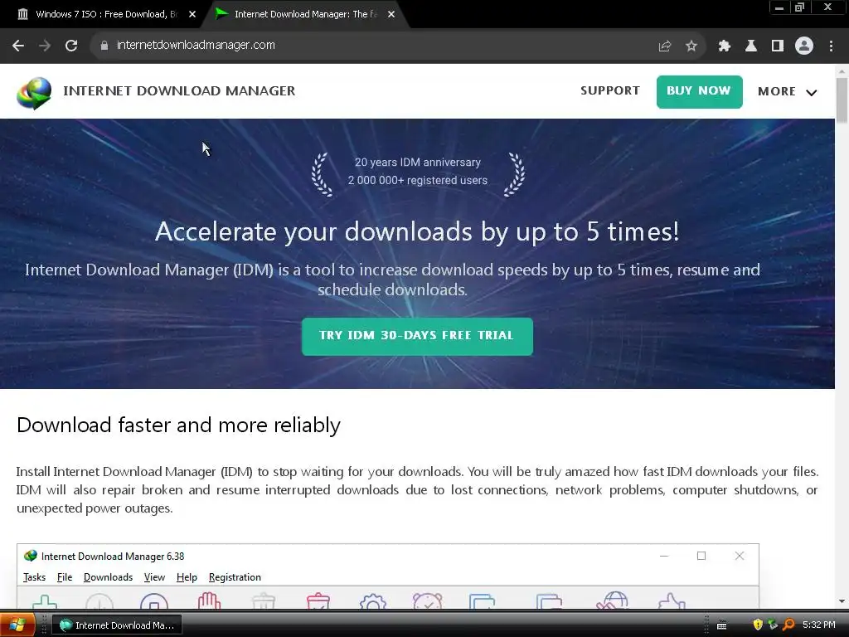Share this page using the share icon
Viewport: 849px width, 637px height.
665,46
